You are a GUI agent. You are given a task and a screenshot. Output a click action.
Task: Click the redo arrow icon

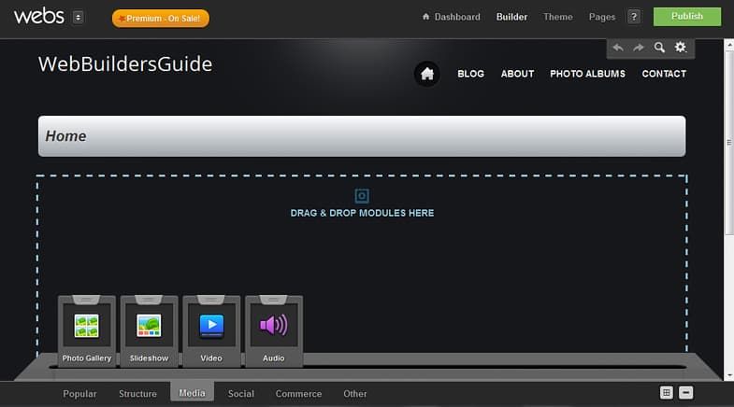[x=639, y=48]
